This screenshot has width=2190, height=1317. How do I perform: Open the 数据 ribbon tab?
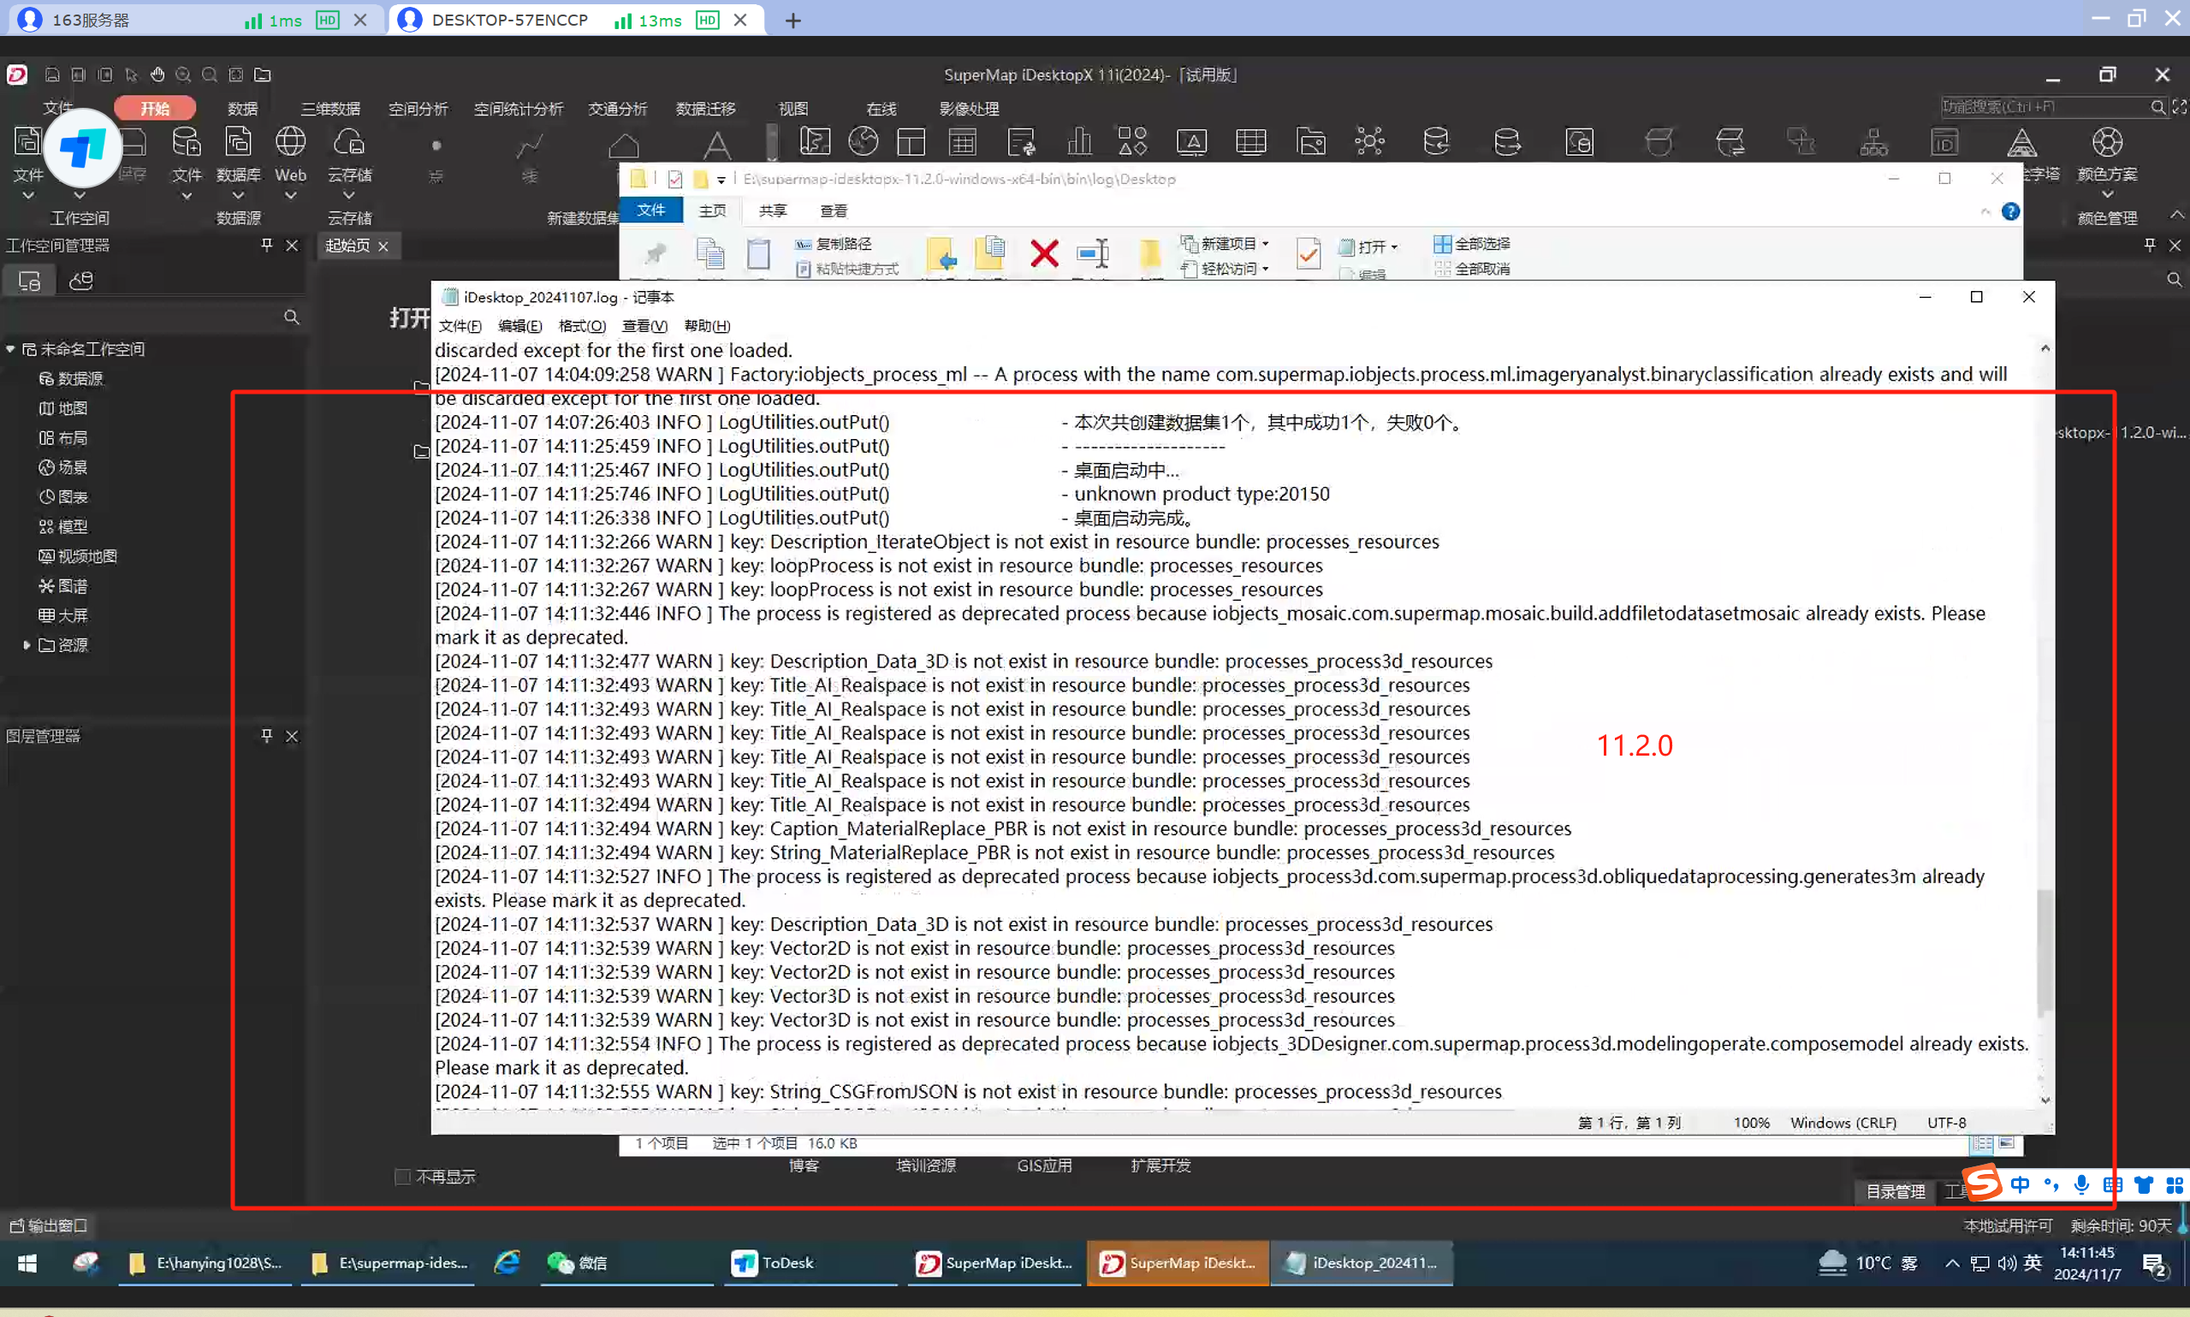click(242, 109)
